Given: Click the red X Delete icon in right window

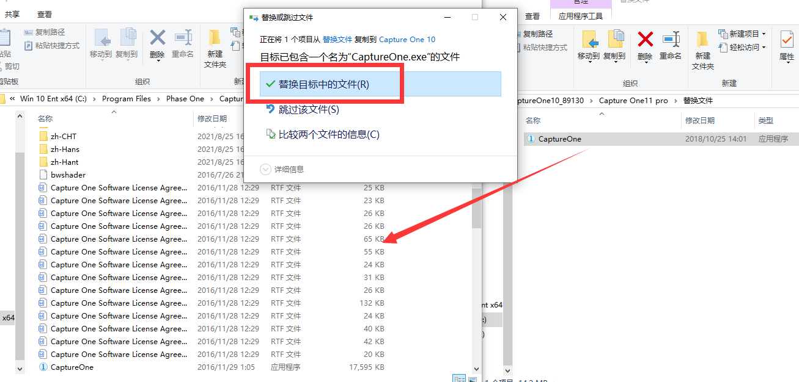Looking at the screenshot, I should 645,40.
